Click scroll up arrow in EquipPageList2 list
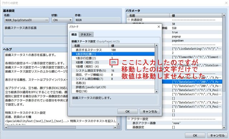The height and width of the screenshot is (139, 229). pyautogui.click(x=156, y=45)
